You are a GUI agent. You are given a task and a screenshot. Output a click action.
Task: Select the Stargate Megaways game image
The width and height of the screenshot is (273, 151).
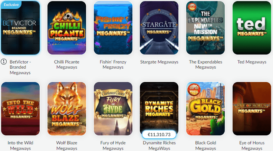point(159,28)
